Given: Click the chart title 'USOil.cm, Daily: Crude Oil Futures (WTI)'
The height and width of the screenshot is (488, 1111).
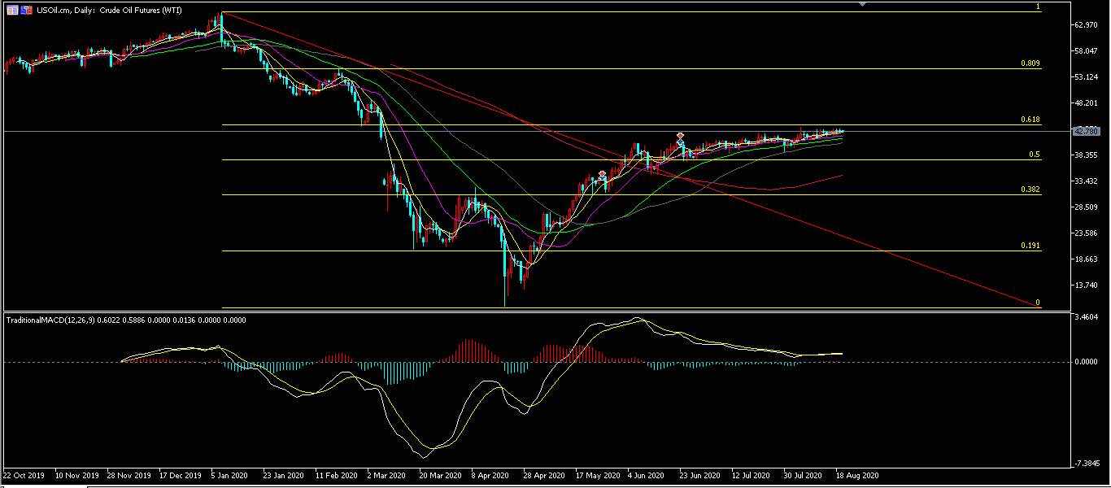Looking at the screenshot, I should pos(109,10).
